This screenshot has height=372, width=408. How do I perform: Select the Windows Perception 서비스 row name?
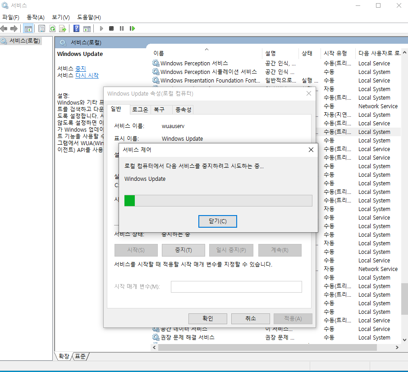click(x=194, y=63)
